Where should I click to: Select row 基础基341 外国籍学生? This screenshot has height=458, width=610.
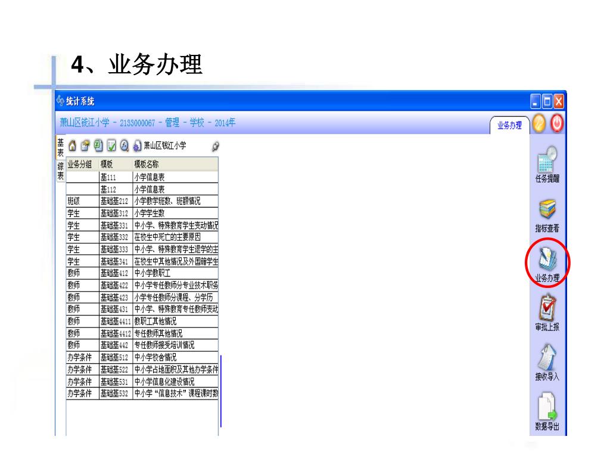[x=142, y=261]
